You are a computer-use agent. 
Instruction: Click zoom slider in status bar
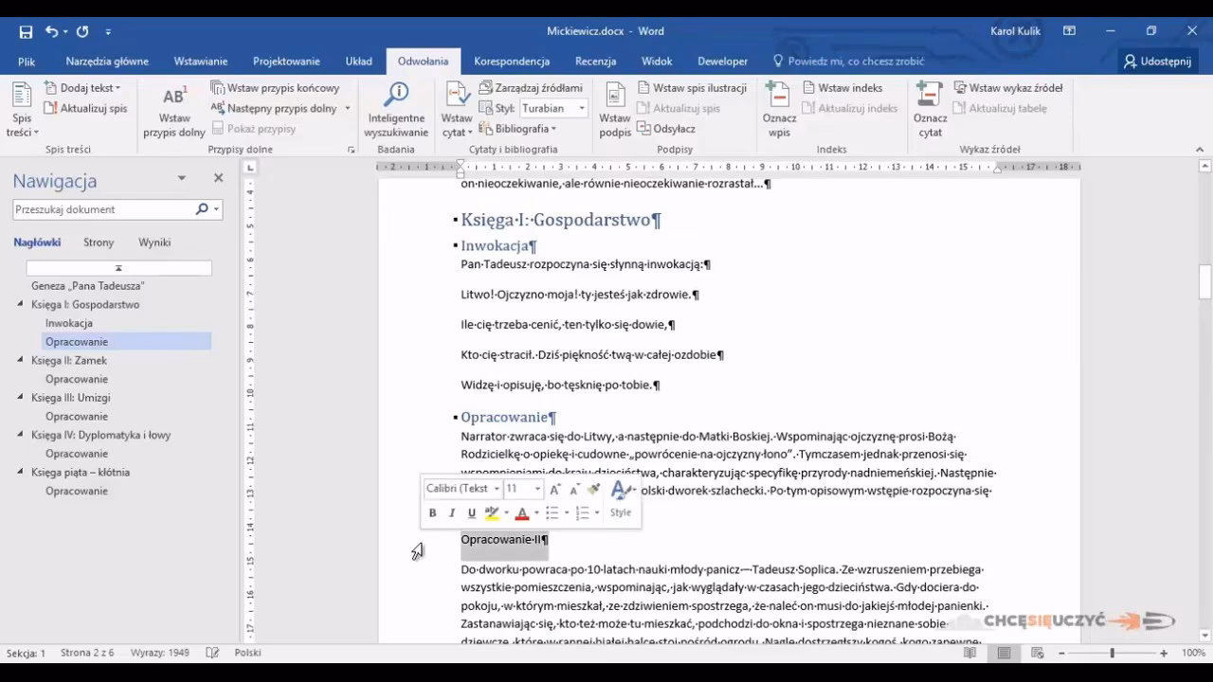coord(1112,653)
